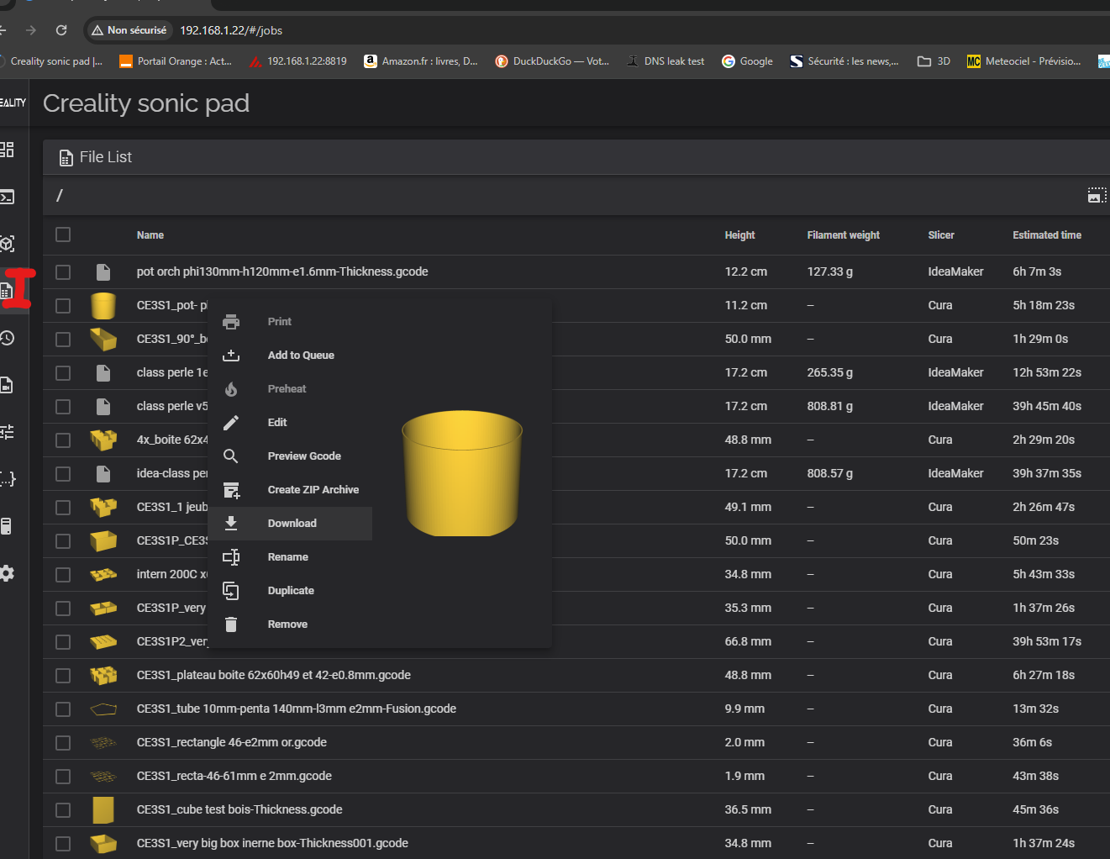Open the Google bookmark
The width and height of the screenshot is (1110, 859).
coord(747,61)
